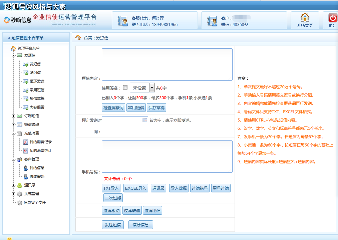Click the 联系电话:18949881966 text
The height and width of the screenshot is (240, 338).
click(155, 25)
